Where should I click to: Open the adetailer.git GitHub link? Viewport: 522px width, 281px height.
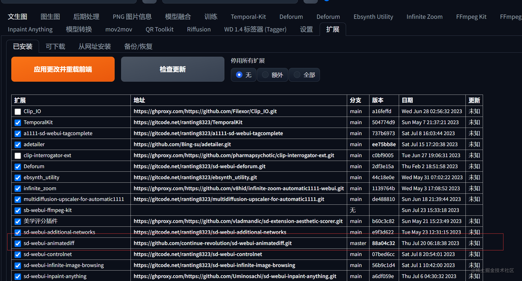click(182, 144)
